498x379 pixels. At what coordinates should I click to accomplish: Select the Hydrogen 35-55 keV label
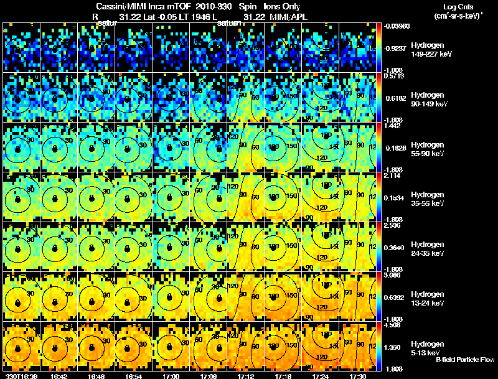coord(428,199)
